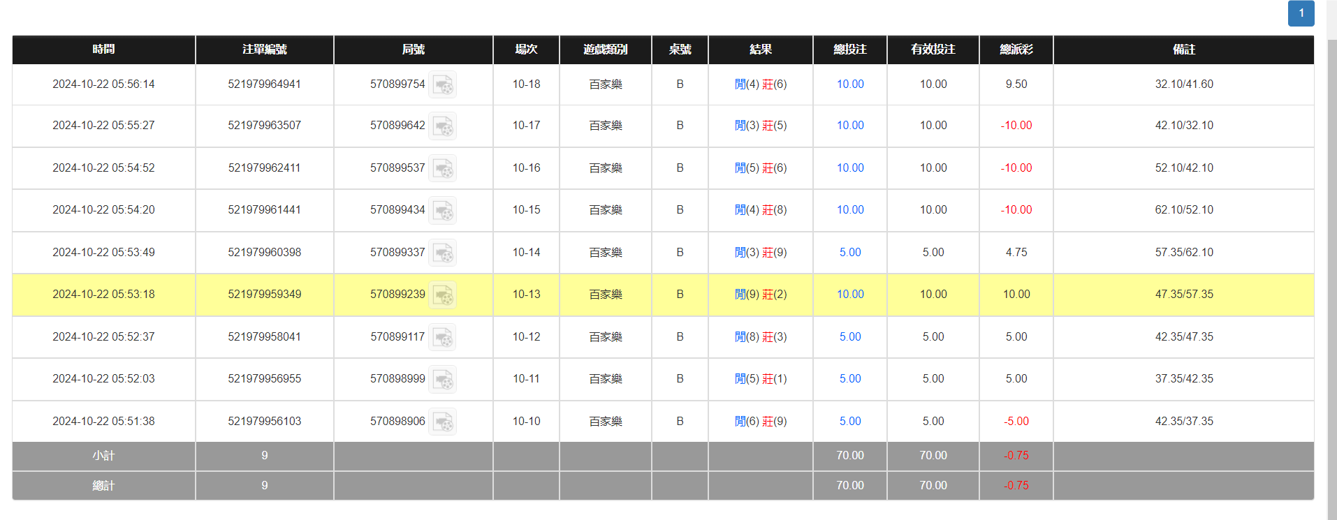The width and height of the screenshot is (1337, 520).
Task: Click the 時間 column header
Action: coord(103,50)
